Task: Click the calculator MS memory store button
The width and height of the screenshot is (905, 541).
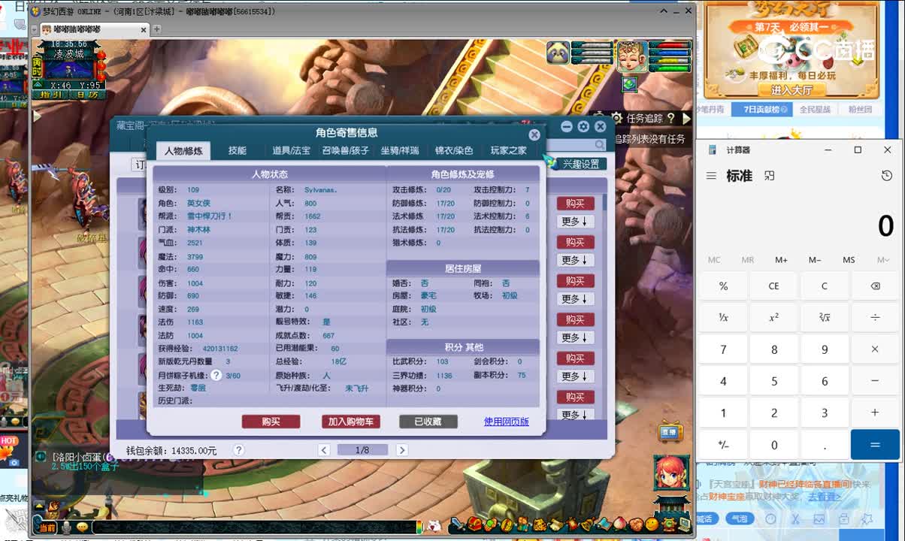Action: coord(849,260)
